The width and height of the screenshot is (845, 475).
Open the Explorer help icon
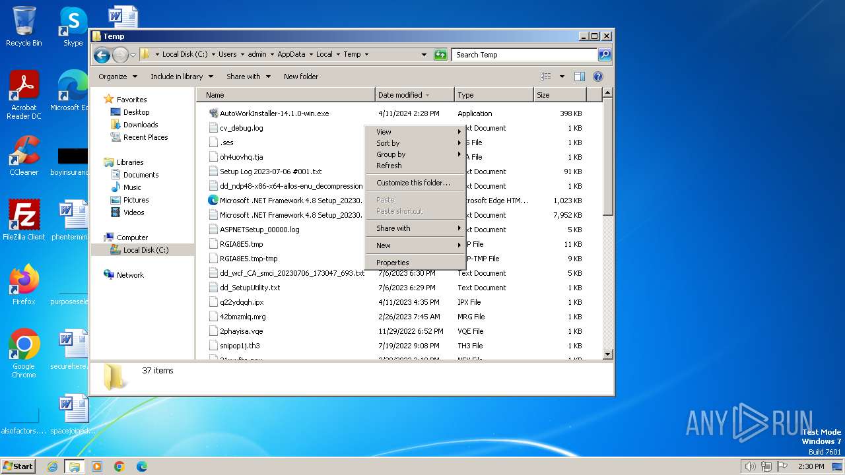tap(598, 77)
